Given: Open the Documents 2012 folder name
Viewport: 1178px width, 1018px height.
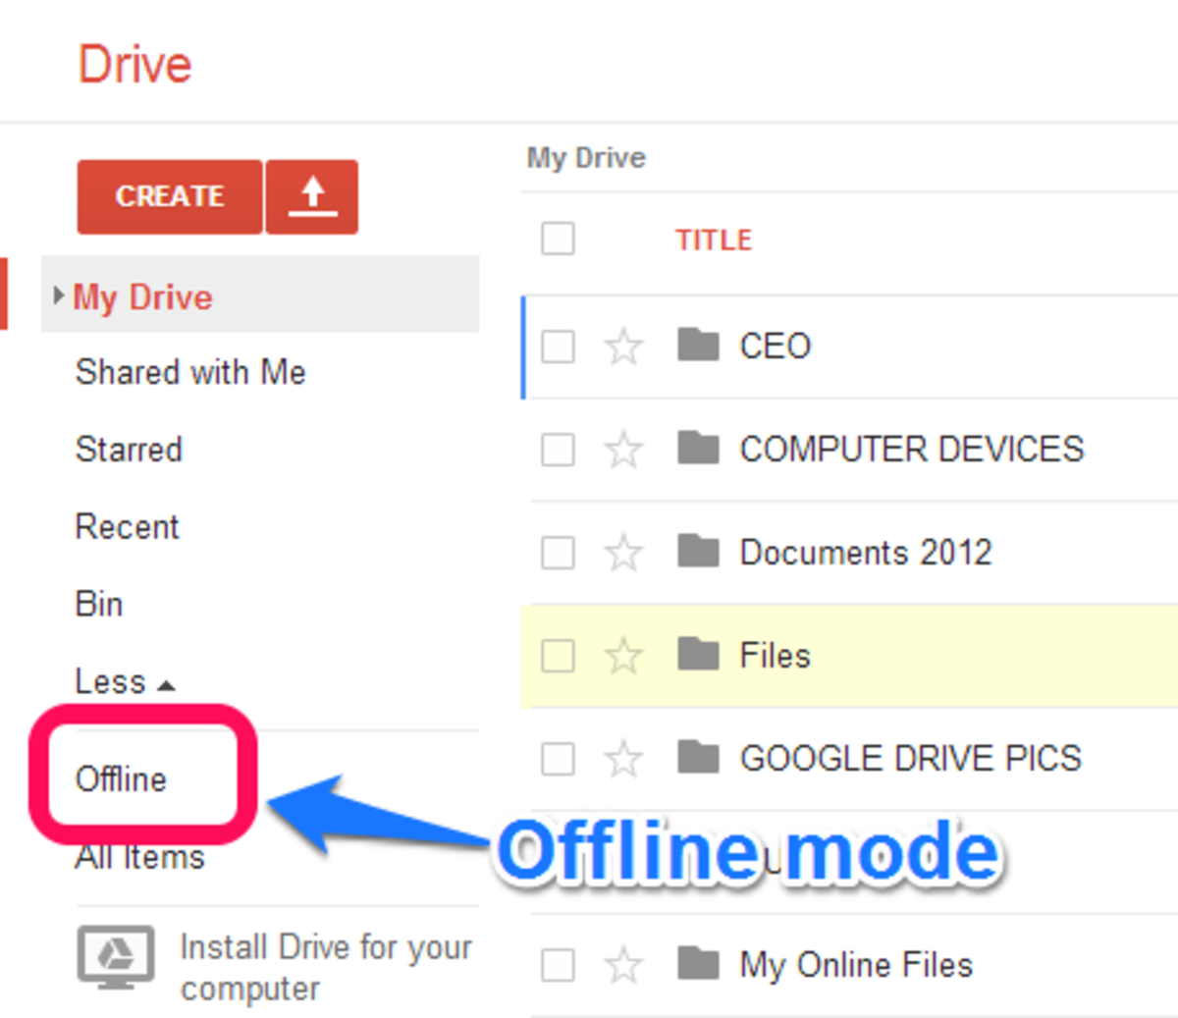Looking at the screenshot, I should click(866, 553).
